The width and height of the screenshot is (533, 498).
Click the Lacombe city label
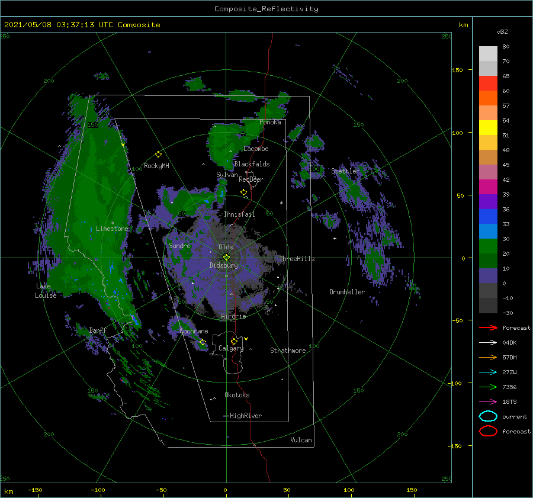coord(256,149)
